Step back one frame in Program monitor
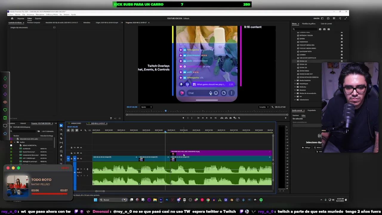382x215 pixels. [x=203, y=118]
